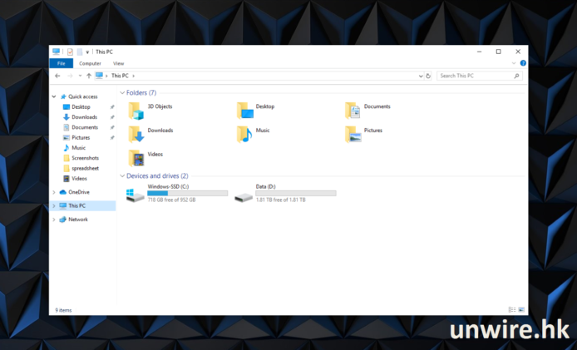Open the File menu
This screenshot has height=350, width=577.
[61, 63]
